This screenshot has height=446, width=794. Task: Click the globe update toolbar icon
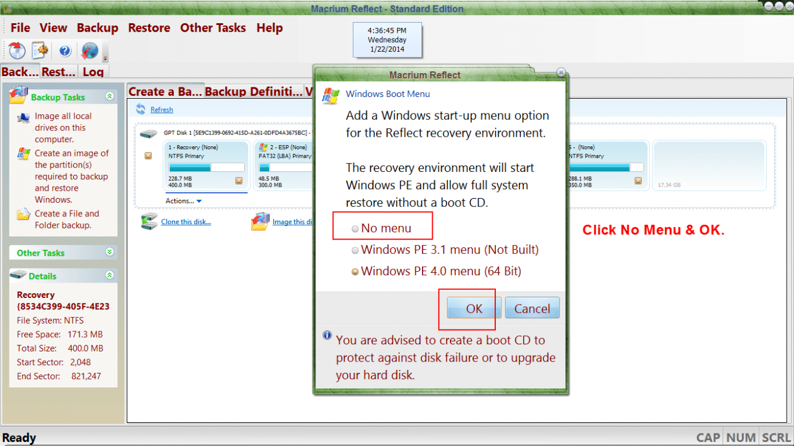[x=90, y=51]
